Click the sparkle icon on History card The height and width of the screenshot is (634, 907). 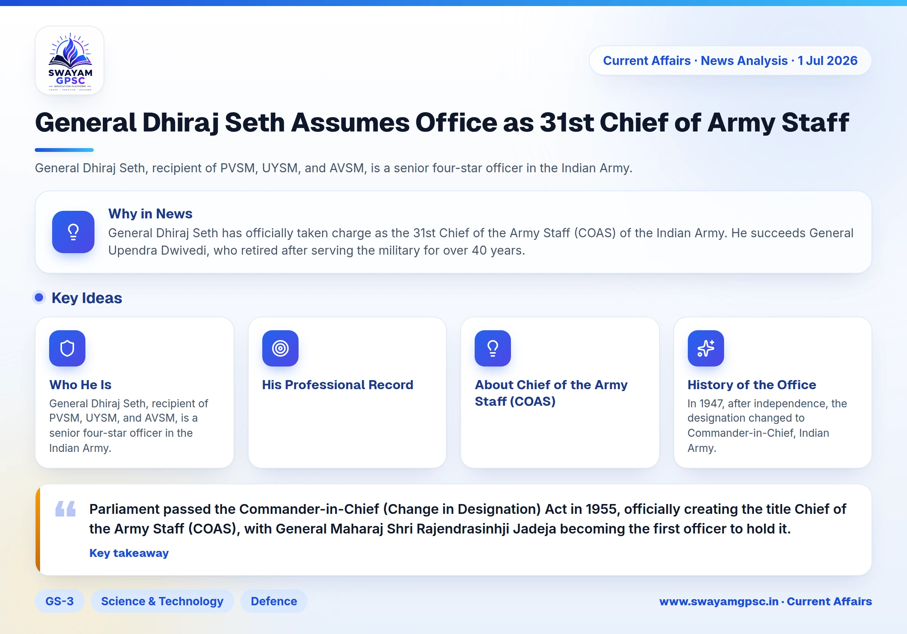[x=706, y=348]
